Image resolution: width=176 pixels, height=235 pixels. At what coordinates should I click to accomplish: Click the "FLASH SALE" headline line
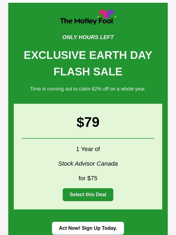(88, 72)
